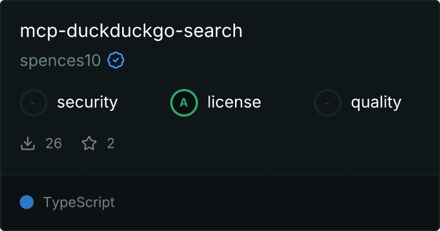This screenshot has height=231, width=440.
Task: Click the download count 26
Action: click(x=53, y=143)
